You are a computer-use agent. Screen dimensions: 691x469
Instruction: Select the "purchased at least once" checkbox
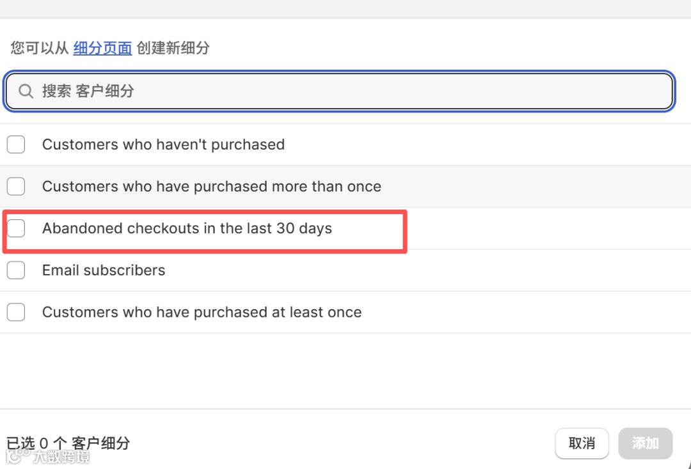click(16, 312)
